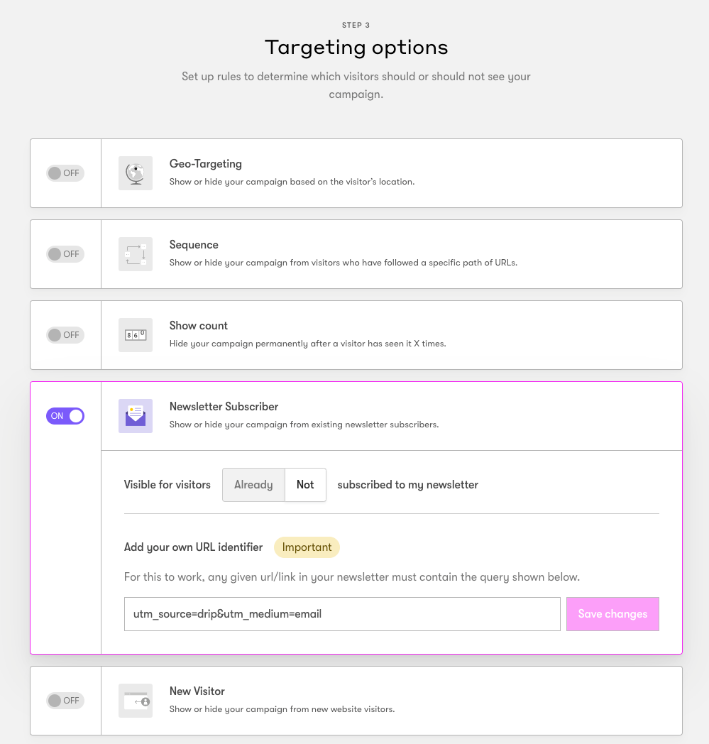The width and height of the screenshot is (709, 744).
Task: Click the Geo-Targeting globe icon
Action: tap(135, 173)
